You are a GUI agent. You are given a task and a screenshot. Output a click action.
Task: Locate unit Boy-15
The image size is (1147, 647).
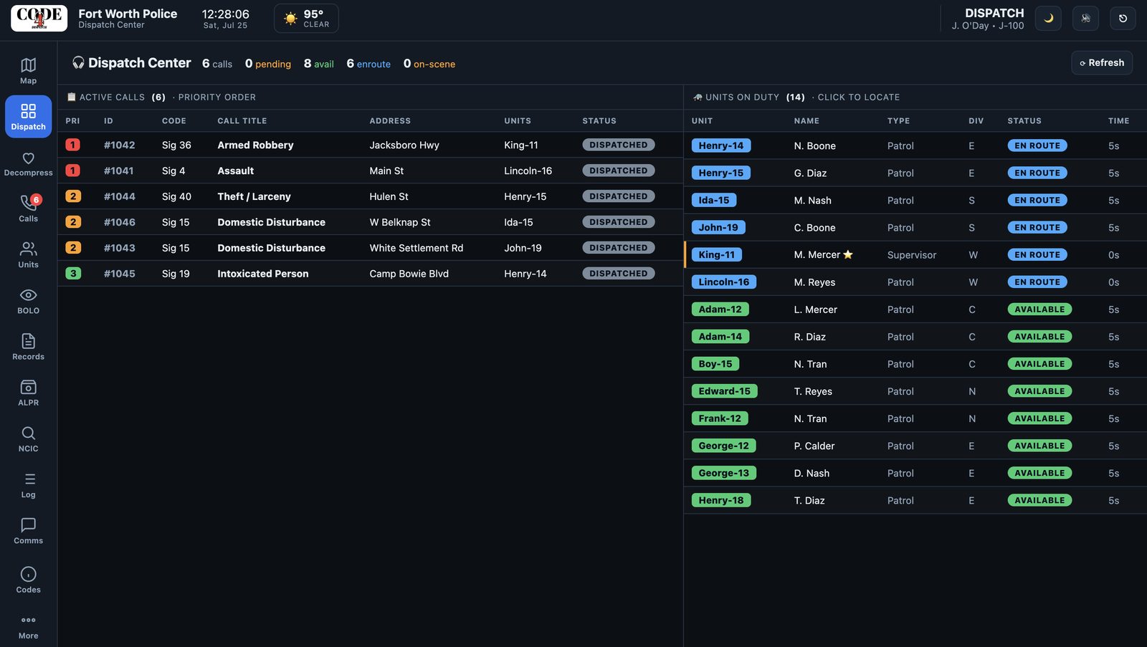715,363
